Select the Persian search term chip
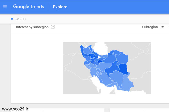169x112 pixels. pos(21,19)
